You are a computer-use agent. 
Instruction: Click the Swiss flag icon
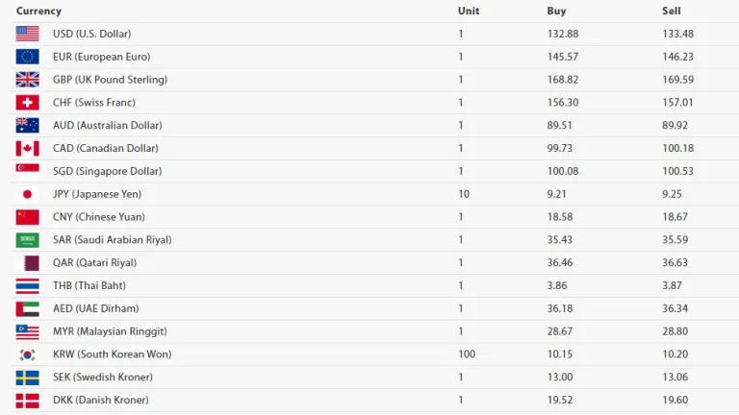click(27, 103)
